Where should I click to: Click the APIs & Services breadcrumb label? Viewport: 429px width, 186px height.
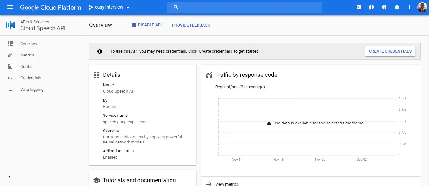pyautogui.click(x=35, y=22)
